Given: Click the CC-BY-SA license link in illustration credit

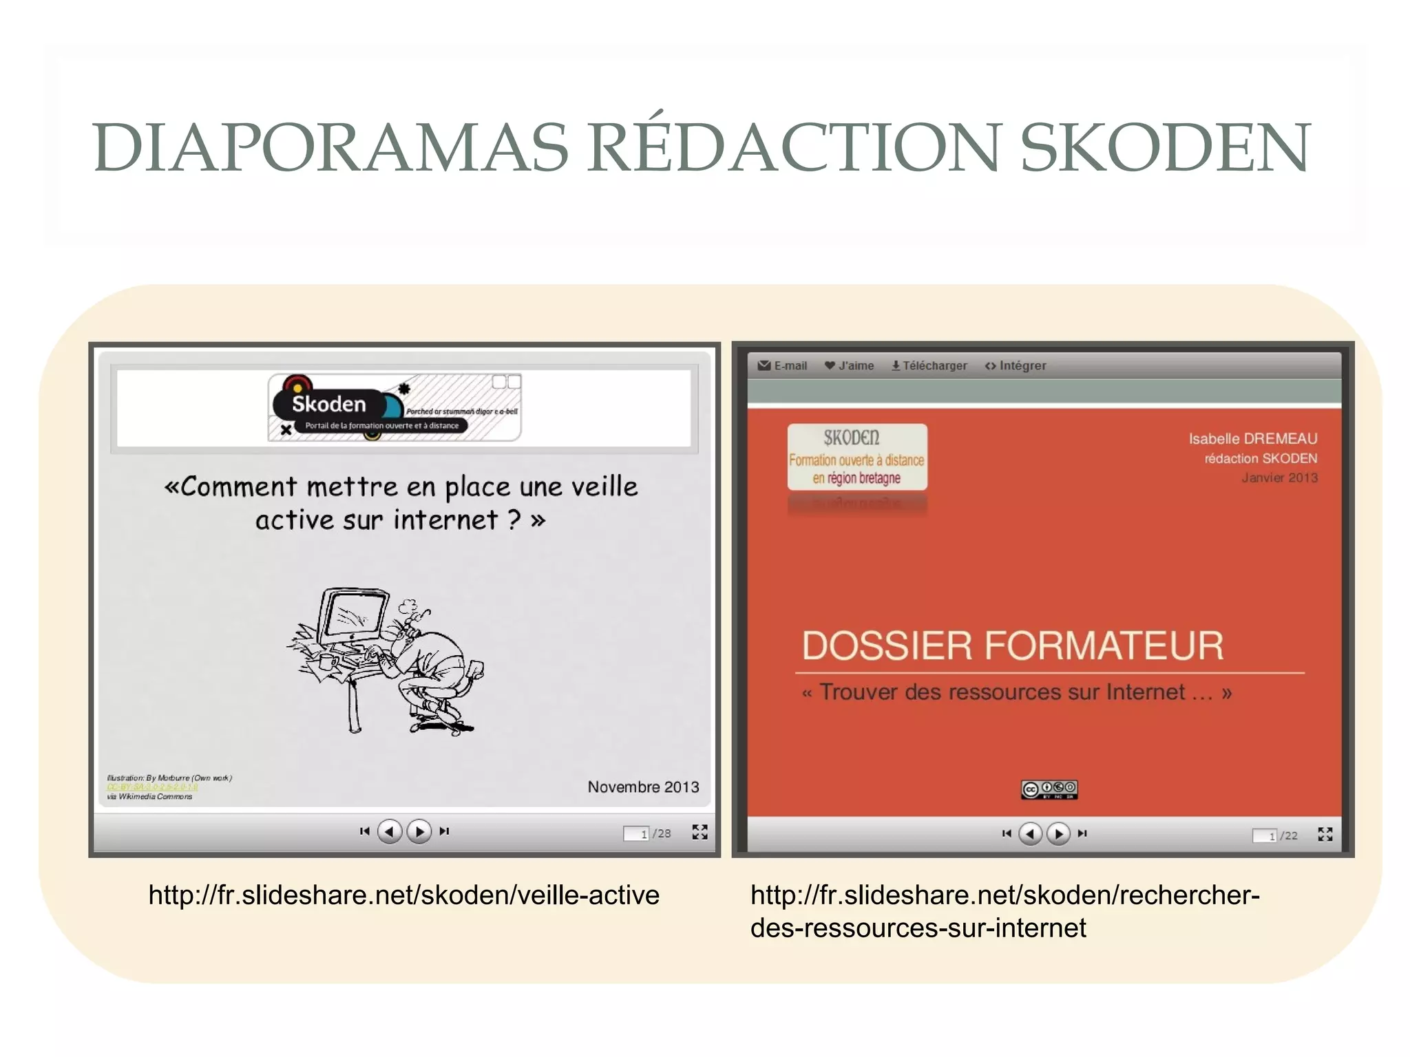Looking at the screenshot, I should pos(152,787).
